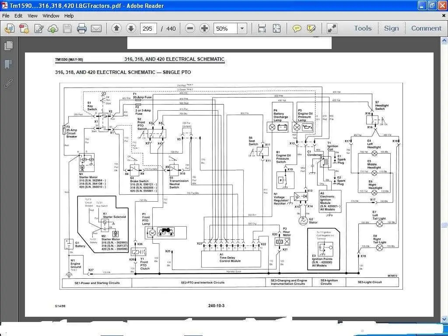Click the 'N1 Voltage Regulator/Rectifier' label
The image size is (448, 336).
281,199
